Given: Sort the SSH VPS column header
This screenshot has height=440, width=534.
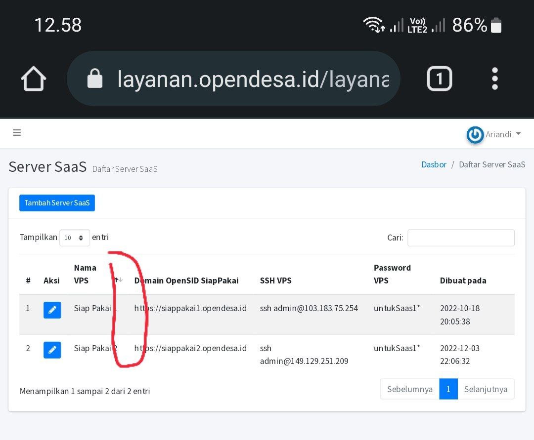Looking at the screenshot, I should [x=277, y=280].
